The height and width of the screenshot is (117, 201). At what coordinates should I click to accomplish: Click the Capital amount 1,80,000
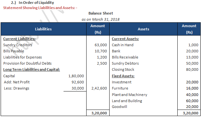[x=76, y=76]
